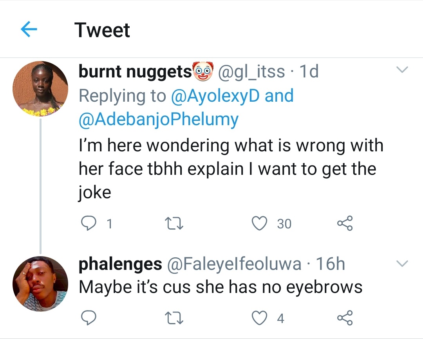Share burnt nuggets' tweet
Image resolution: width=423 pixels, height=343 pixels.
[345, 224]
